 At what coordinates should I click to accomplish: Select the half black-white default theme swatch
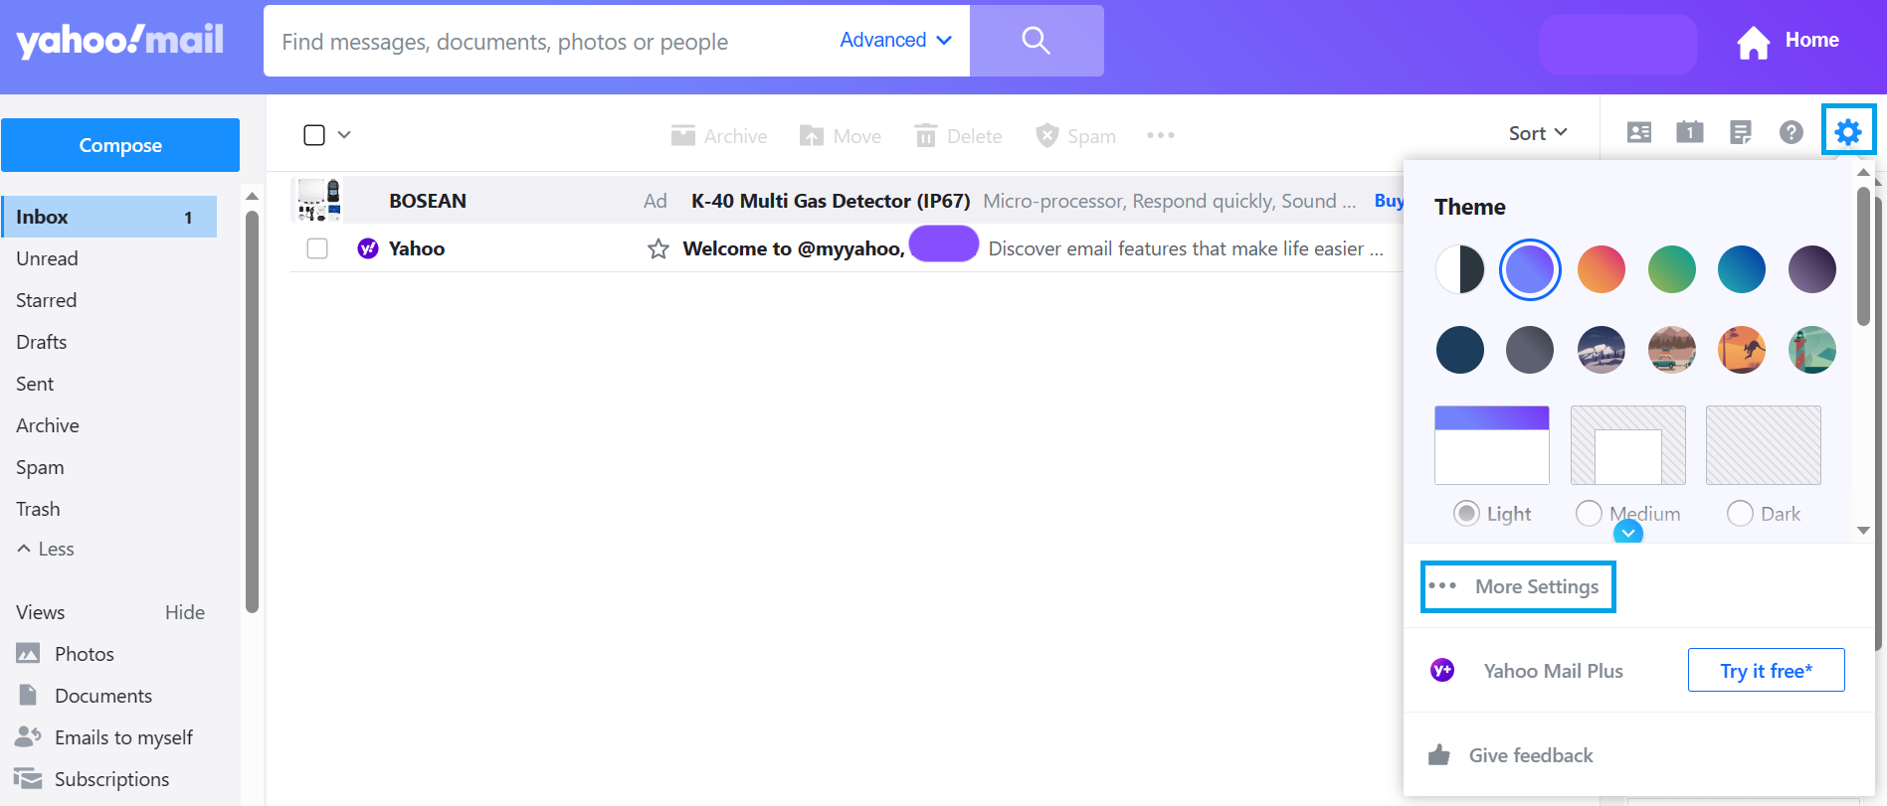click(x=1460, y=269)
